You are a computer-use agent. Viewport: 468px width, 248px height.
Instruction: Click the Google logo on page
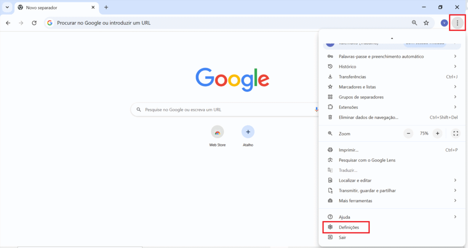point(232,79)
